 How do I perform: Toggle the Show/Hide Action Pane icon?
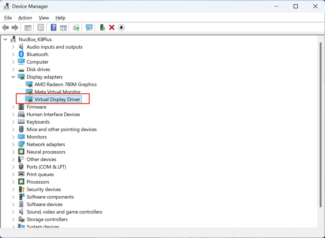point(63,27)
